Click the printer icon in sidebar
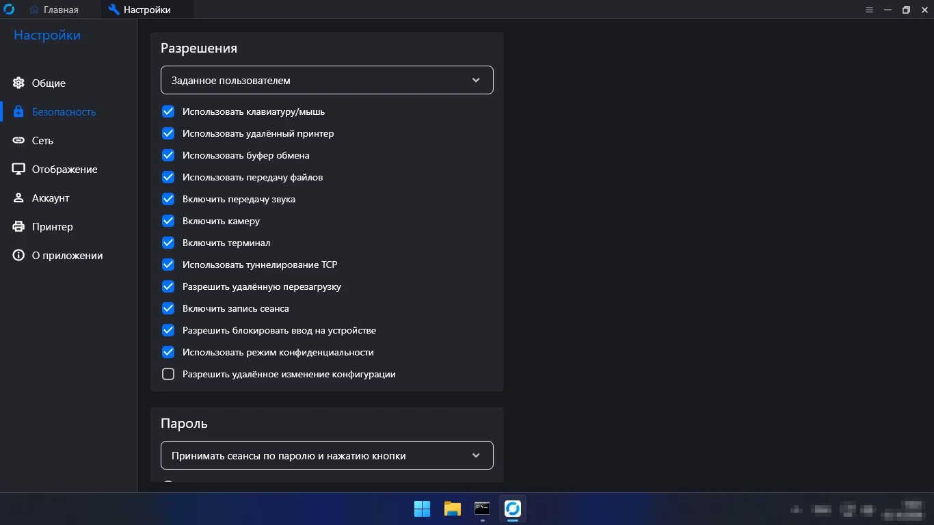 (x=19, y=227)
